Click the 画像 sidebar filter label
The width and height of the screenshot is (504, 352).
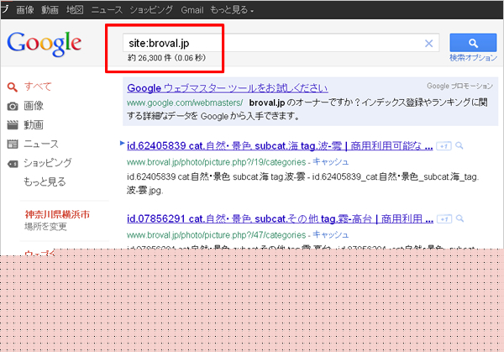pos(34,106)
